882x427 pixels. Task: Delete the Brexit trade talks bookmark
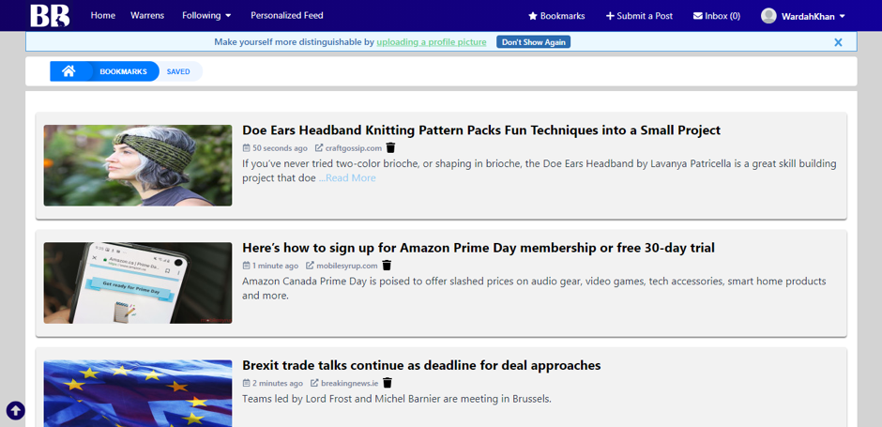point(388,383)
